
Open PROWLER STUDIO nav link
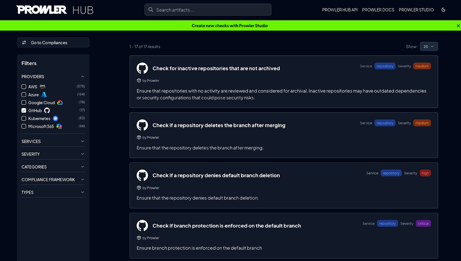(416, 10)
